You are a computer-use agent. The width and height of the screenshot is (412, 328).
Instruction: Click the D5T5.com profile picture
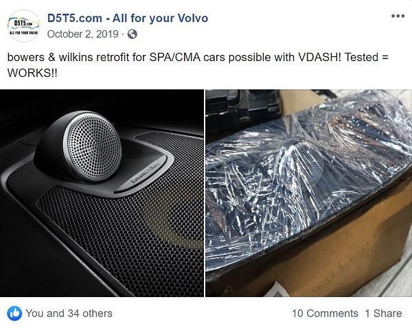coord(23,26)
